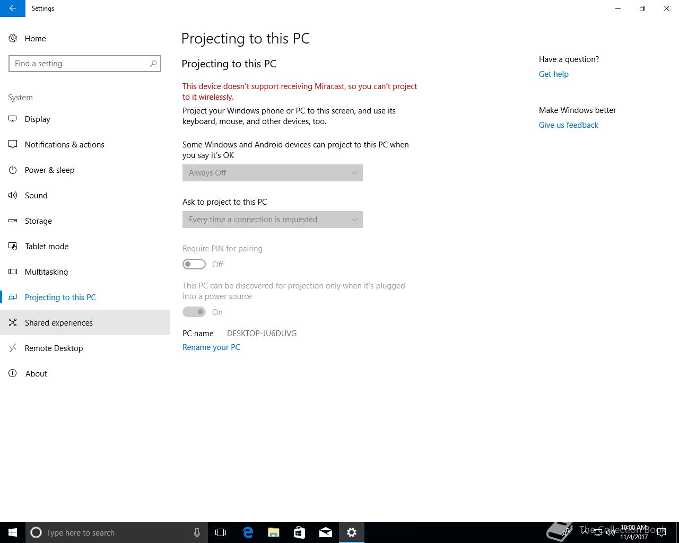
Task: Click the Settings gear icon in taskbar
Action: 352,532
